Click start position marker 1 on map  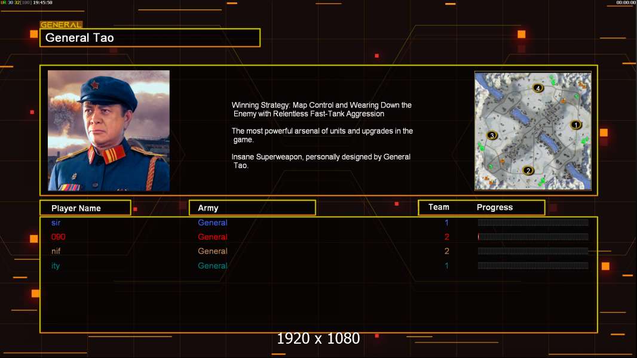575,125
